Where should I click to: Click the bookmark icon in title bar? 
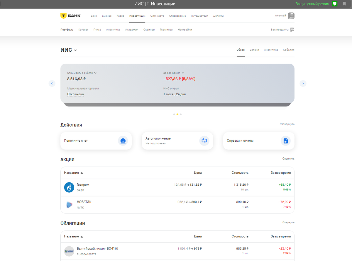344,4
